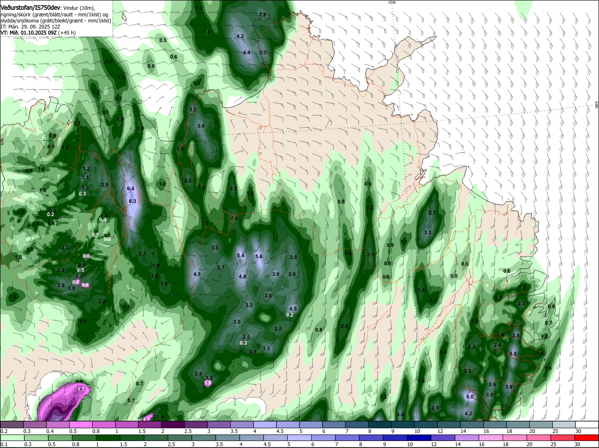Click light lavender swatch between 4 and 4.5, top legend row

click(x=265, y=424)
